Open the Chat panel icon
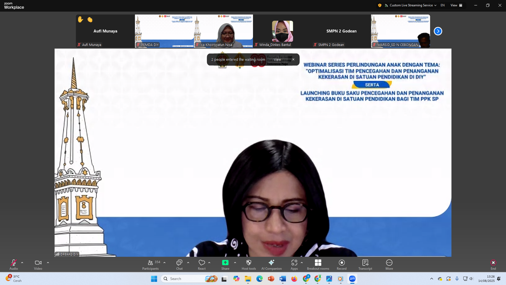The height and width of the screenshot is (285, 506). point(179,263)
